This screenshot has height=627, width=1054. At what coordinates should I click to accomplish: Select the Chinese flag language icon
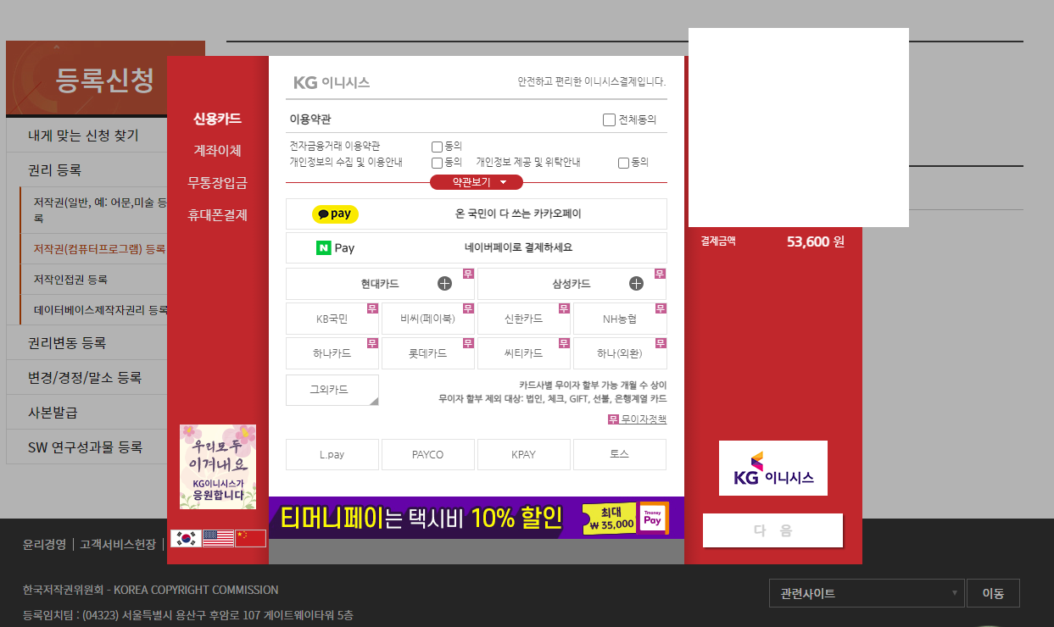coord(251,538)
